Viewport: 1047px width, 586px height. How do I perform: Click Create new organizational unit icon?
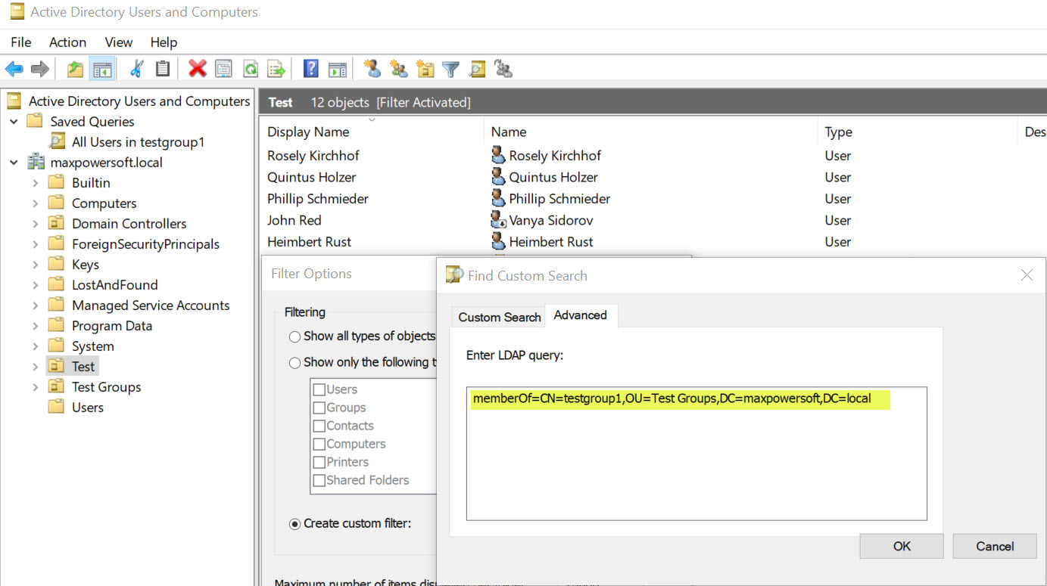pyautogui.click(x=425, y=69)
